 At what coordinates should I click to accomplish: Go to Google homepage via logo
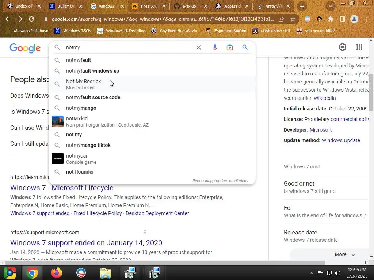click(x=25, y=48)
